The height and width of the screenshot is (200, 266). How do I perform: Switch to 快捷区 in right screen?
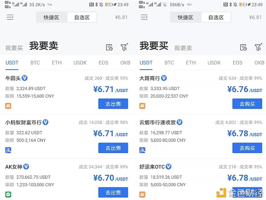click(x=185, y=17)
